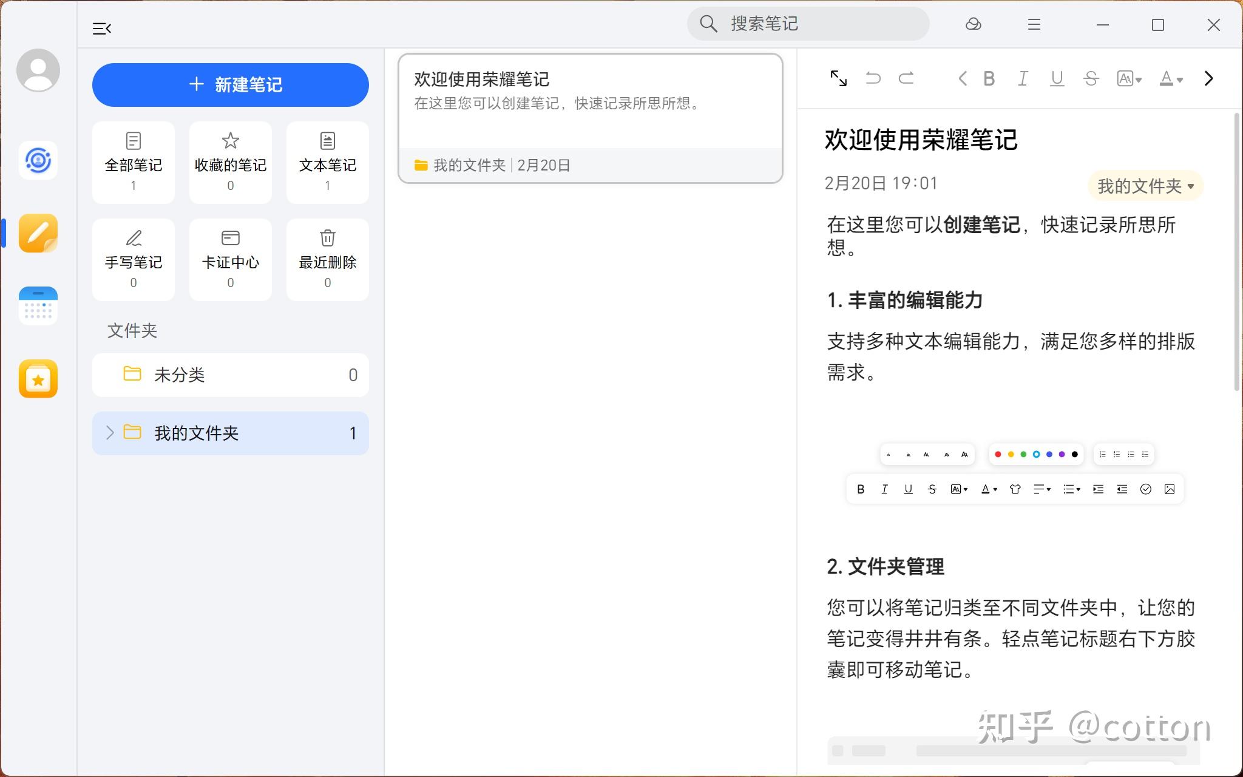
Task: Click the 文件夹 section label
Action: tap(132, 330)
